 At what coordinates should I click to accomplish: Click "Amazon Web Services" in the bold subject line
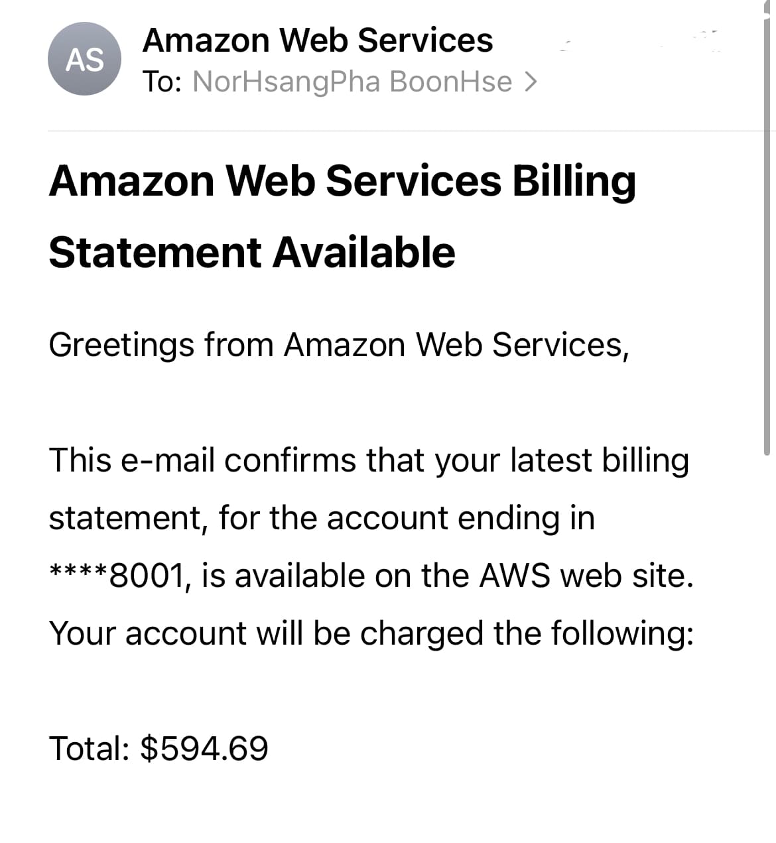[x=275, y=180]
